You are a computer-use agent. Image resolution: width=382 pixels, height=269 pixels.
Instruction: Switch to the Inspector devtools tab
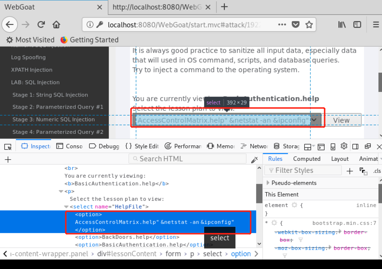[35, 146]
